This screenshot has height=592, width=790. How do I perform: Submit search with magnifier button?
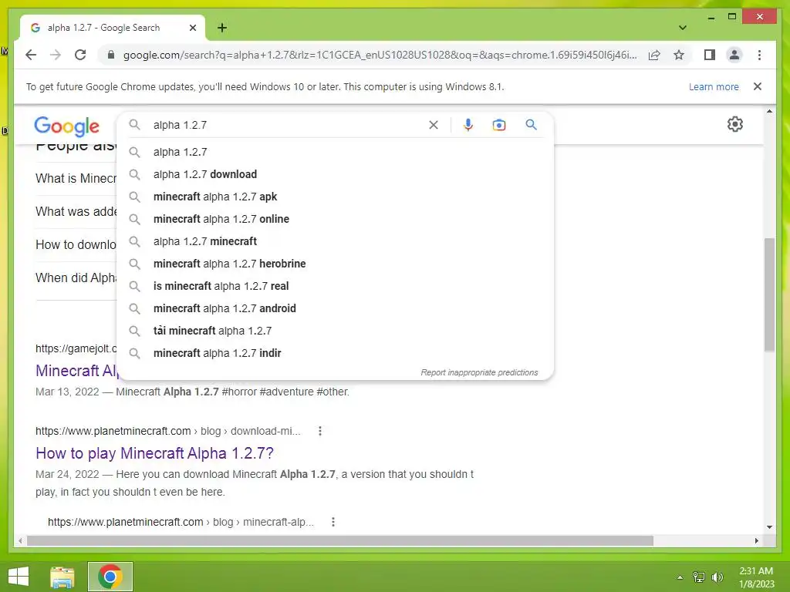click(531, 124)
